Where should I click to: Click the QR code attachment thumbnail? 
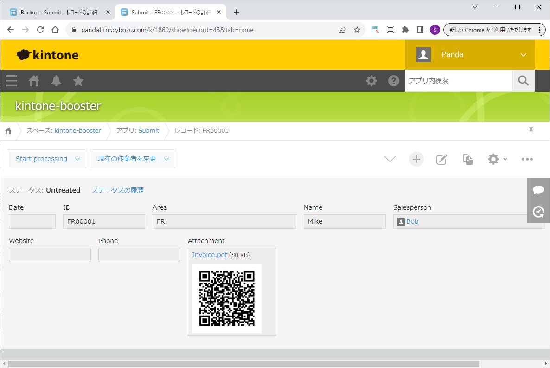pyautogui.click(x=227, y=298)
